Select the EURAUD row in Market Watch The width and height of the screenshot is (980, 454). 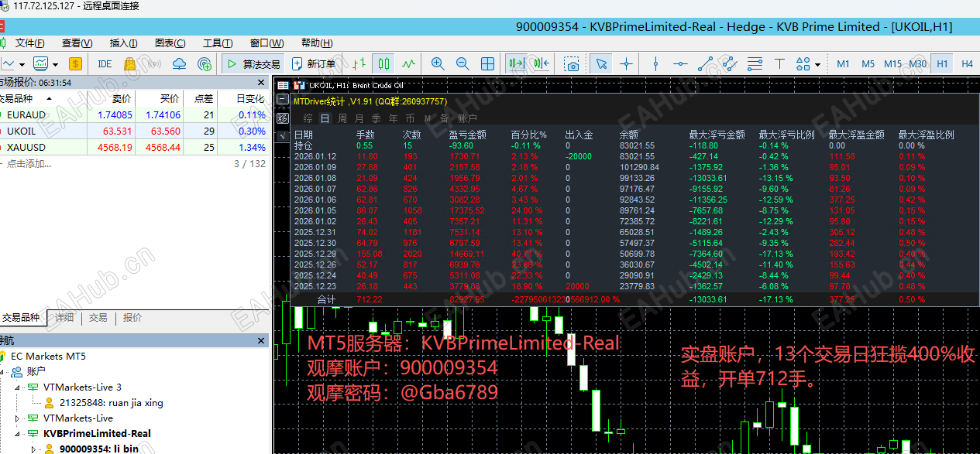point(135,114)
